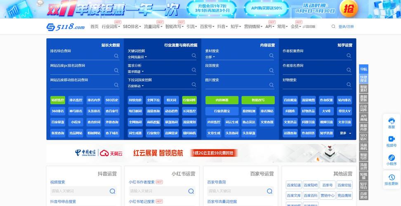Click the header search magnifier icon
Viewport: 401px width, 206px height.
(x=333, y=26)
